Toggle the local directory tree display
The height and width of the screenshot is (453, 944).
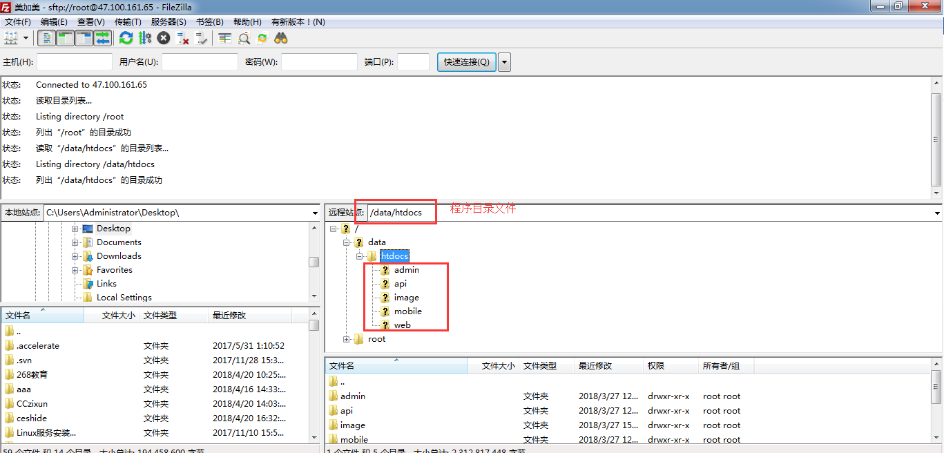[66, 38]
